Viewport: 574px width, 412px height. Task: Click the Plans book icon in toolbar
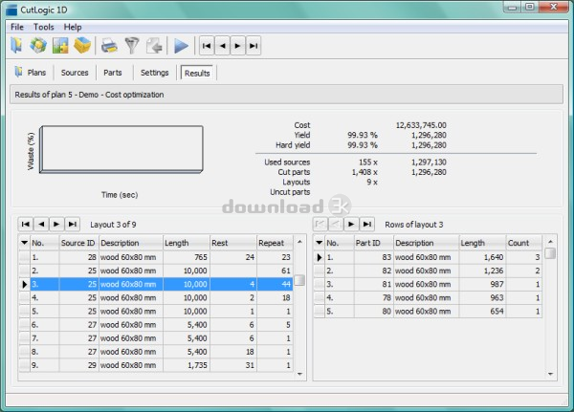tap(16, 46)
